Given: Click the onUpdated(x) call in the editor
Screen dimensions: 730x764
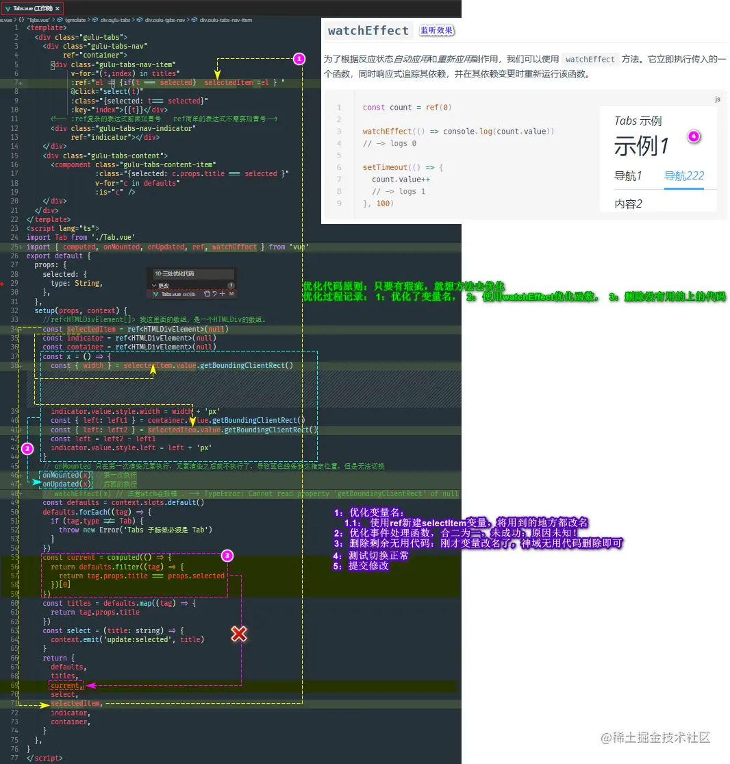Looking at the screenshot, I should tap(66, 484).
